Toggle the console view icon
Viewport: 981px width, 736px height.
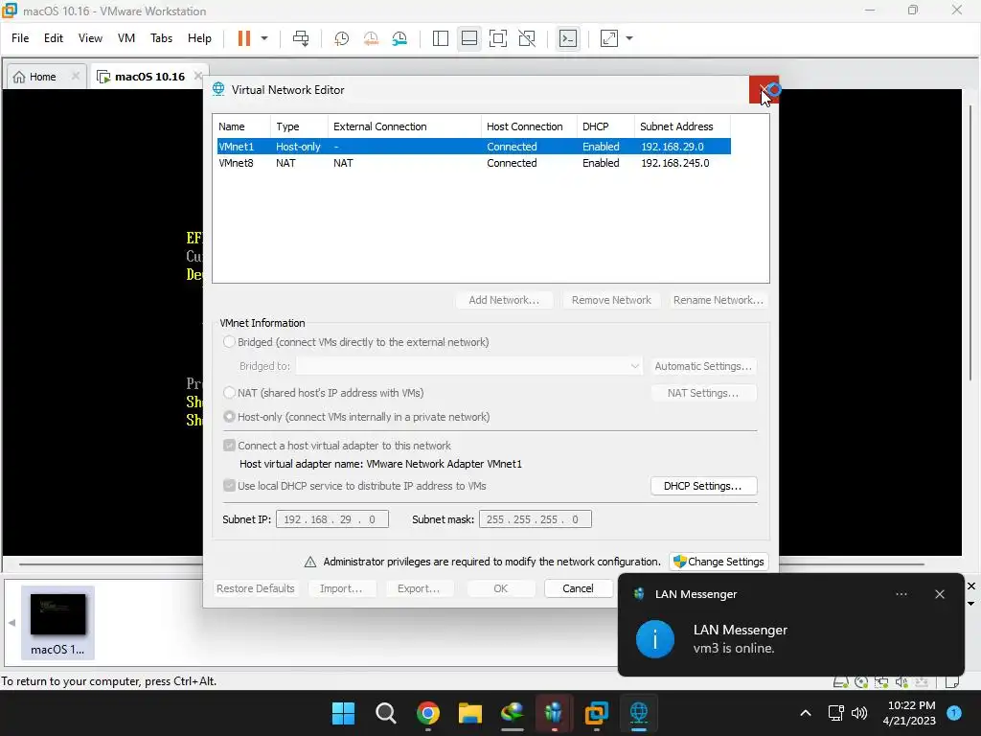pyautogui.click(x=568, y=38)
